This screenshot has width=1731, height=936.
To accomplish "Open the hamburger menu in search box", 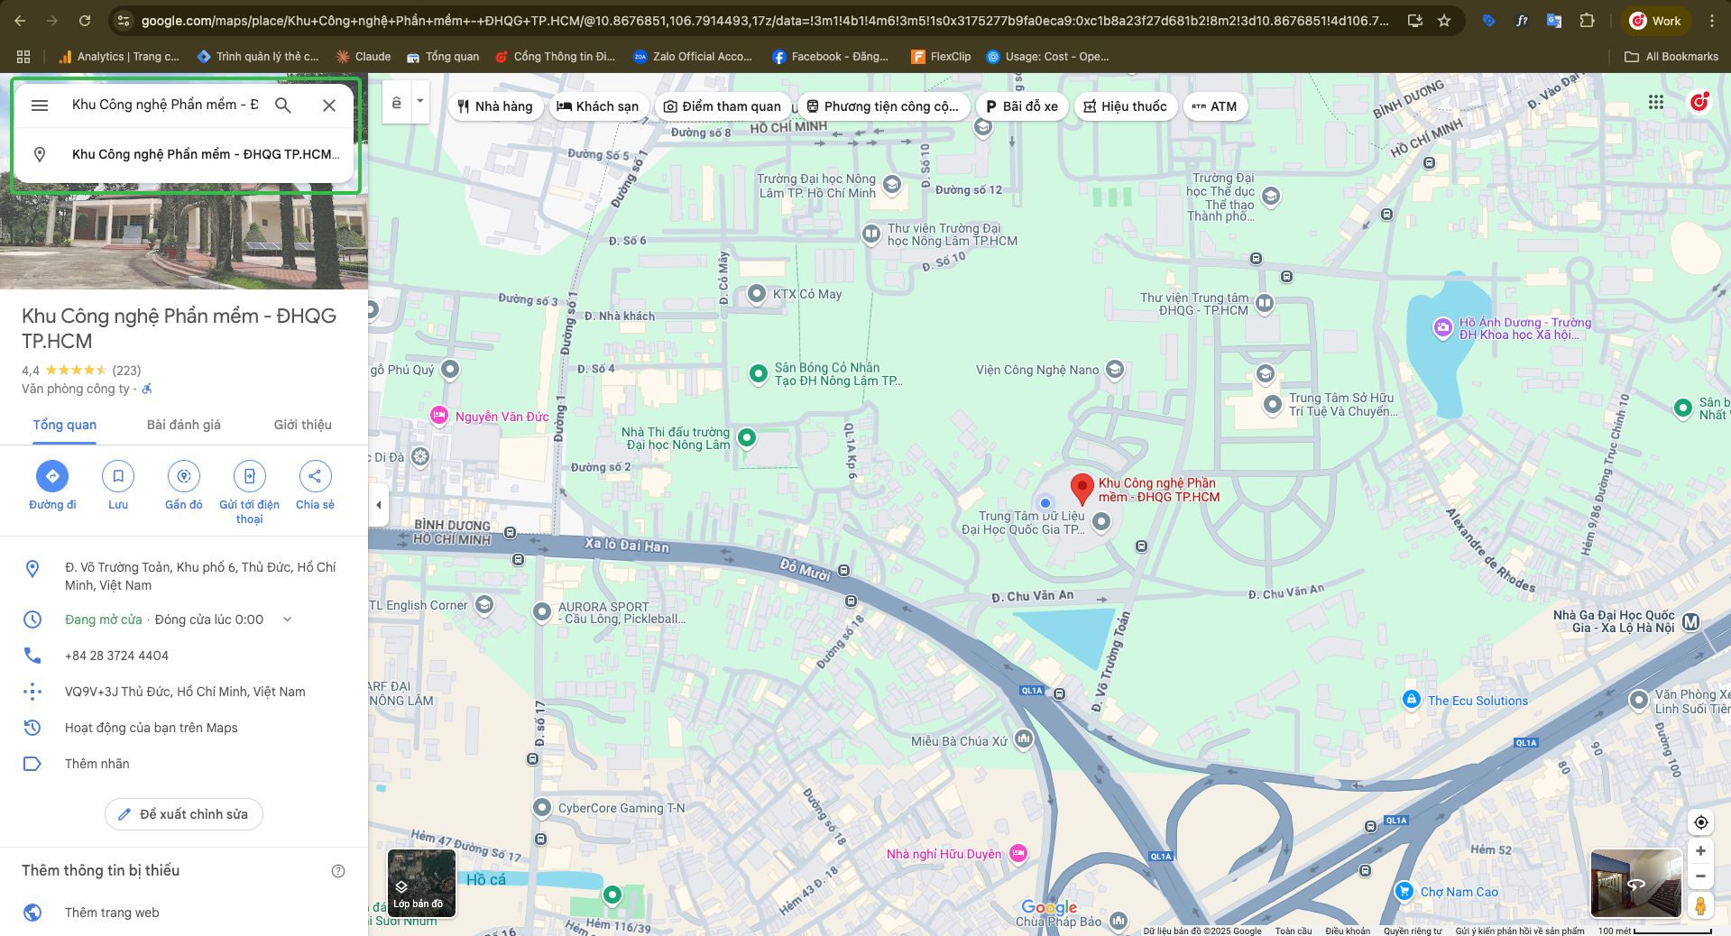I will pyautogui.click(x=40, y=106).
